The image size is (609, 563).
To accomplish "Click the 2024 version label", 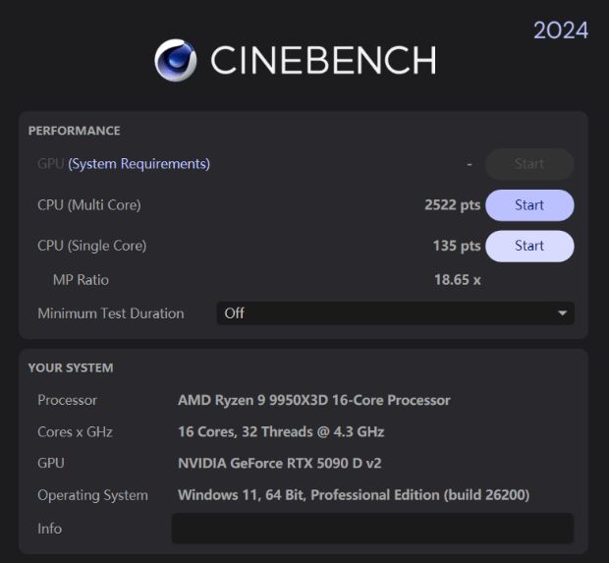I will tap(561, 30).
